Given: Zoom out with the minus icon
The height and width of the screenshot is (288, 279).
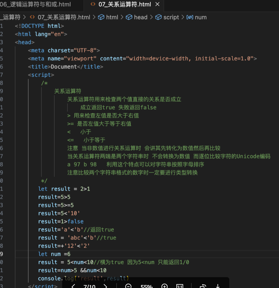Looking at the screenshot, I should tap(128, 286).
